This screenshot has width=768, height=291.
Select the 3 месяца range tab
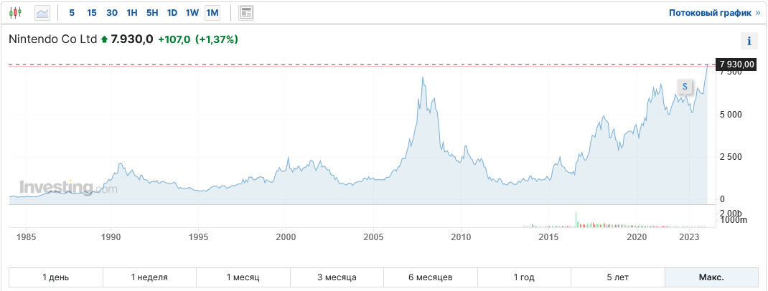(337, 277)
